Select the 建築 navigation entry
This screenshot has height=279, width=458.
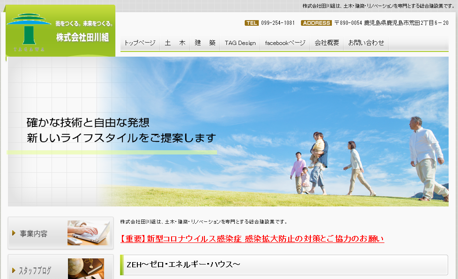(205, 42)
